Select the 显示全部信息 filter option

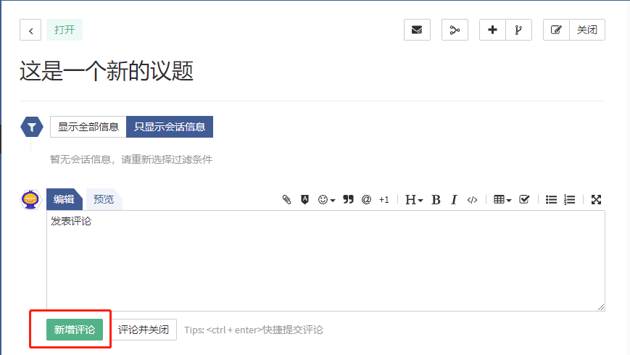(x=88, y=127)
